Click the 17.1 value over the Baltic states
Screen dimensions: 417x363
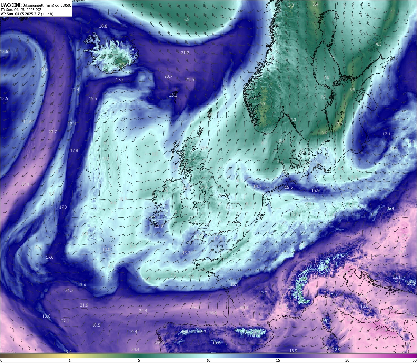pyautogui.click(x=386, y=134)
